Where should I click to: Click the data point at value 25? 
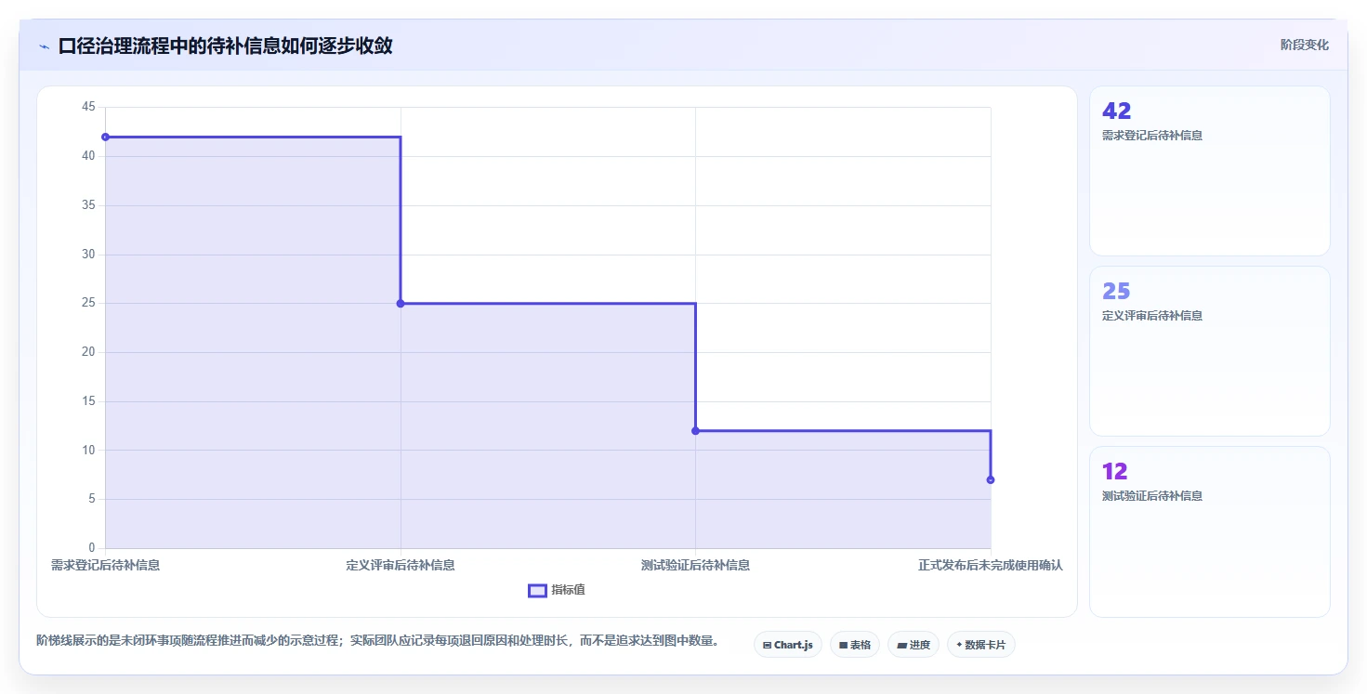401,303
